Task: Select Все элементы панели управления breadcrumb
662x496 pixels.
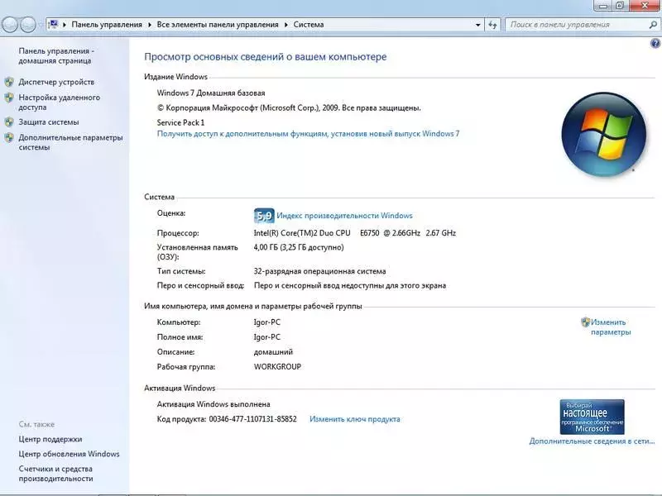Action: [x=218, y=25]
